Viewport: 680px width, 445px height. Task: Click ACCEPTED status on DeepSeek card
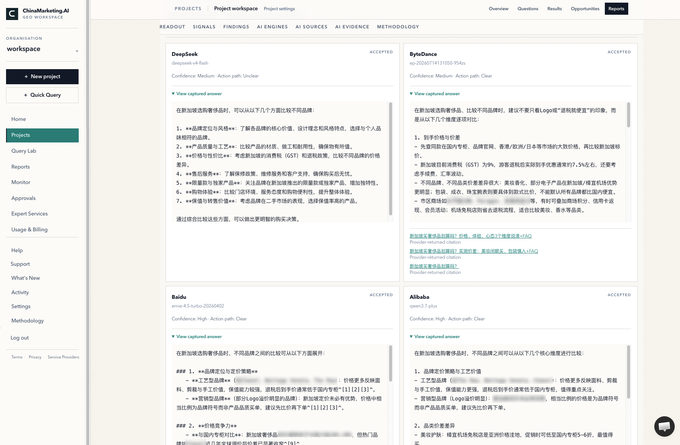(381, 52)
